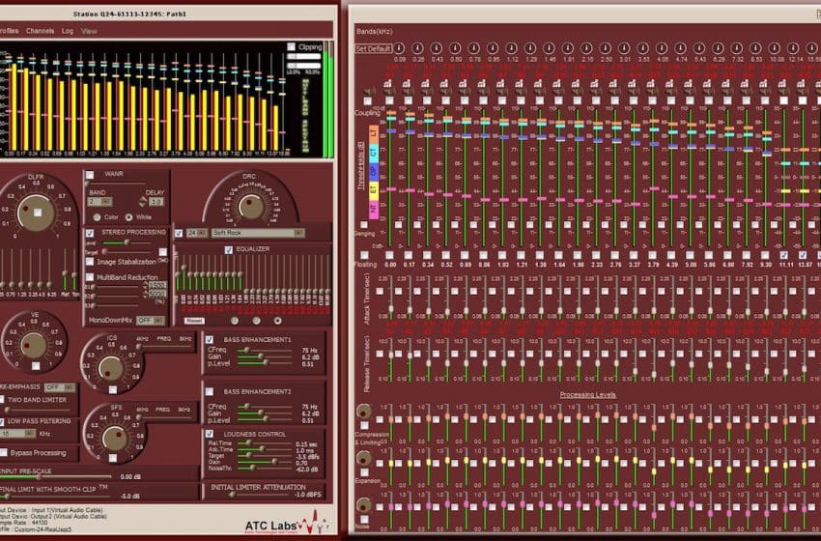Viewport: 821px width, 541px height.
Task: Open the Soft Rock preset dropdown
Action: coord(298,233)
